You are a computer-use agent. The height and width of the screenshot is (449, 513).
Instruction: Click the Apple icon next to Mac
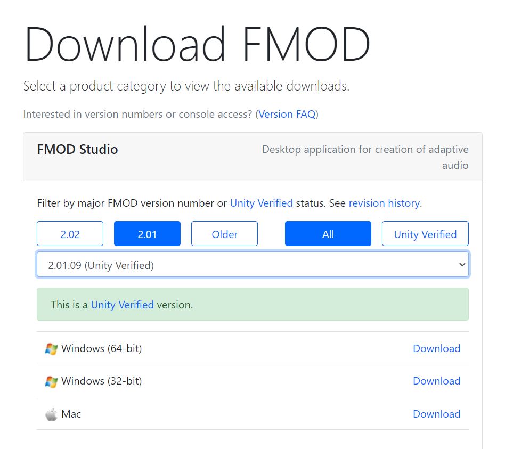point(50,414)
